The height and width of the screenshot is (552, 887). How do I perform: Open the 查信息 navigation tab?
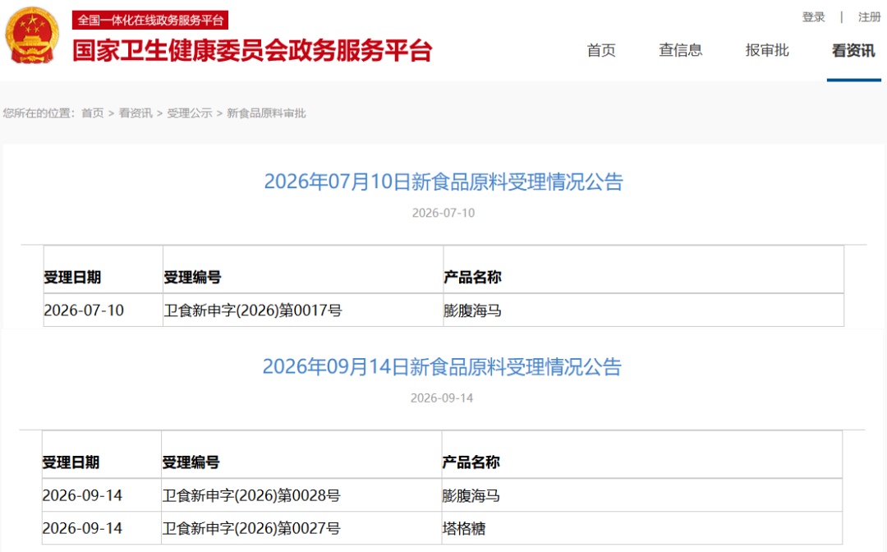(x=681, y=50)
